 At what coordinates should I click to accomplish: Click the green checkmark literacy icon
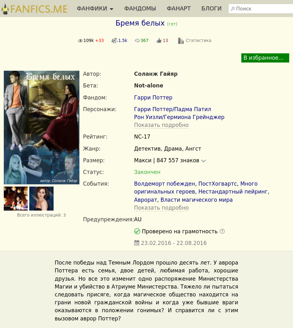(x=137, y=231)
